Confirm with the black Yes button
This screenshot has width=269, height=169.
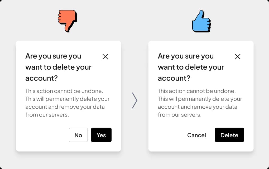click(x=101, y=135)
